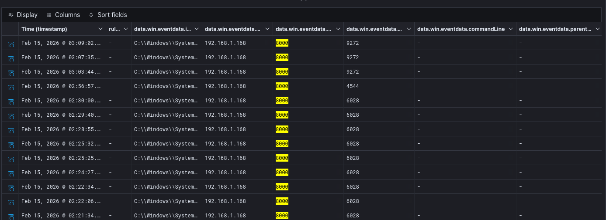606x220 pixels.
Task: Open details for the 03:09:02 event row
Action: click(x=11, y=44)
